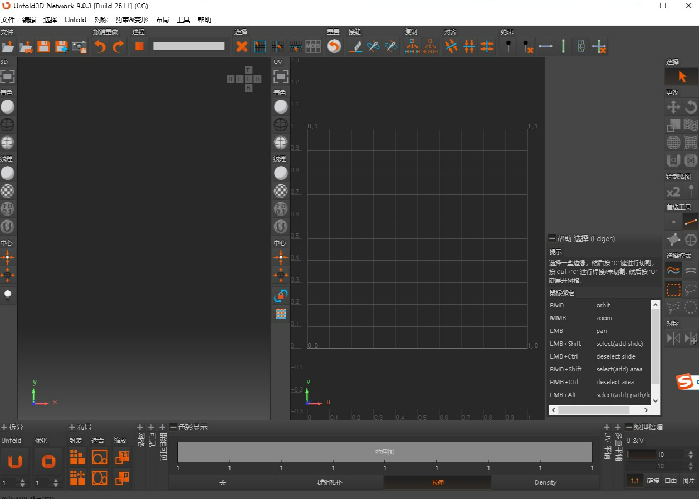Select Vertex point mode in 首选工具
This screenshot has width=699, height=499.
(x=673, y=222)
